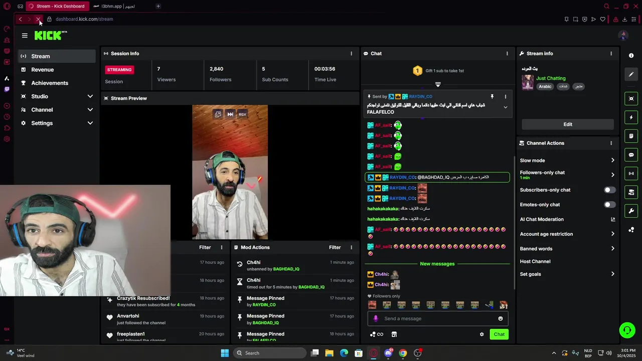Viewport: 642px width, 361px height.
Task: Click the Just Chatting category thumbnail
Action: point(528,82)
